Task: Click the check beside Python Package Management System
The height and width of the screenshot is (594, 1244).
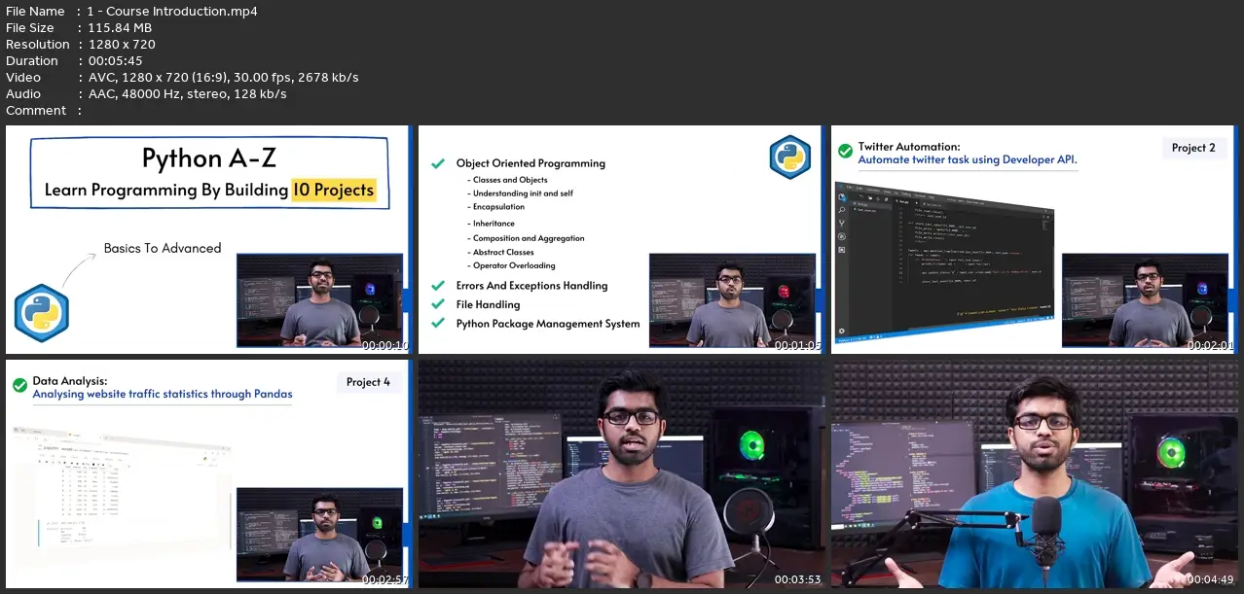Action: click(x=438, y=324)
